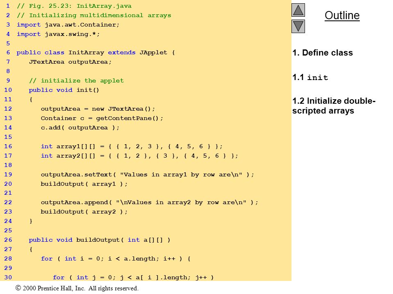
Task: Click the outputArea.setText array1 statement
Action: tap(147, 175)
